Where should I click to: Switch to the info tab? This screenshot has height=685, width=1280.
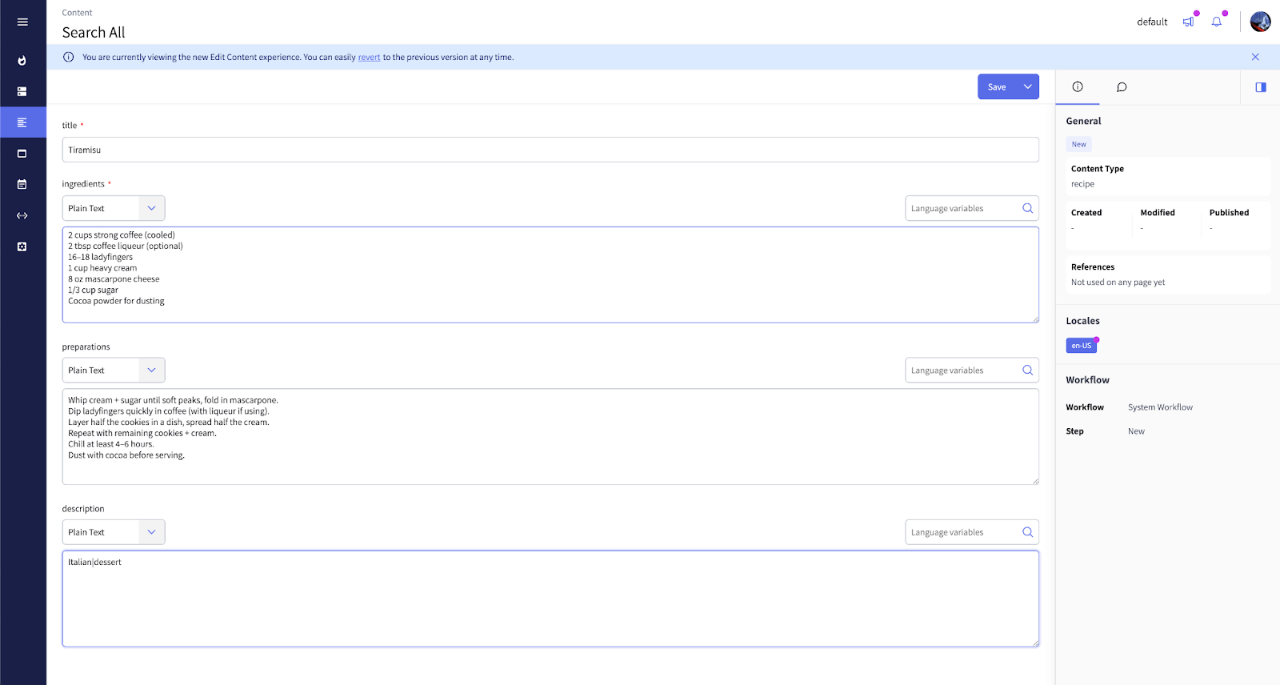(x=1078, y=87)
